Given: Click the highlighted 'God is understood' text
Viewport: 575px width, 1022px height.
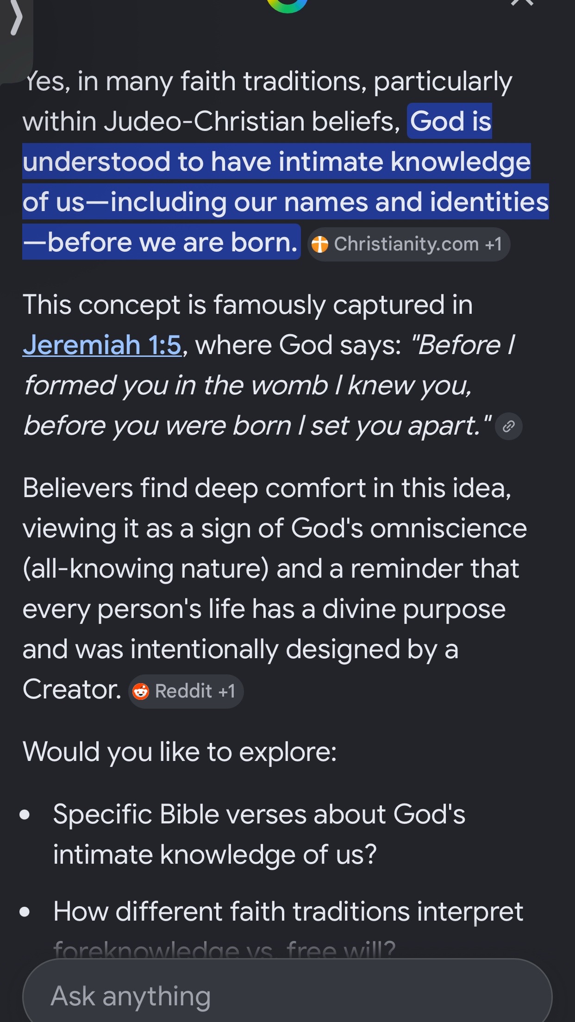Looking at the screenshot, I should 286,181.
